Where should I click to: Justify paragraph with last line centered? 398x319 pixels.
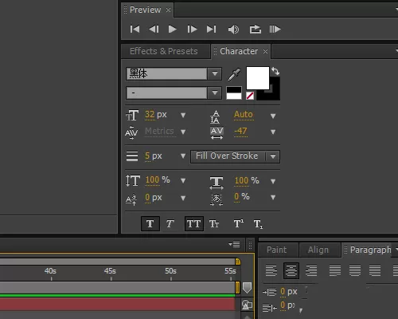tap(355, 270)
